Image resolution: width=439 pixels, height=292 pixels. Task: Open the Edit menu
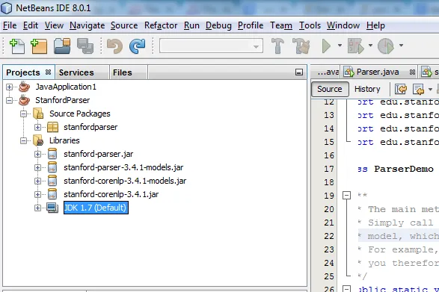click(x=31, y=25)
